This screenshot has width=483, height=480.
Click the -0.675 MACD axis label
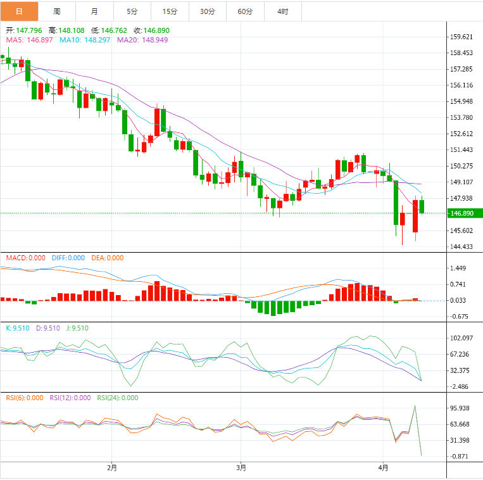coord(460,317)
